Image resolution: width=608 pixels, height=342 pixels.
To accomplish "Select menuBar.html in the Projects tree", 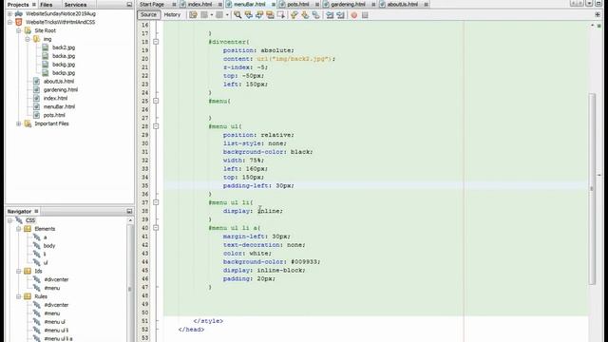I will tap(59, 106).
